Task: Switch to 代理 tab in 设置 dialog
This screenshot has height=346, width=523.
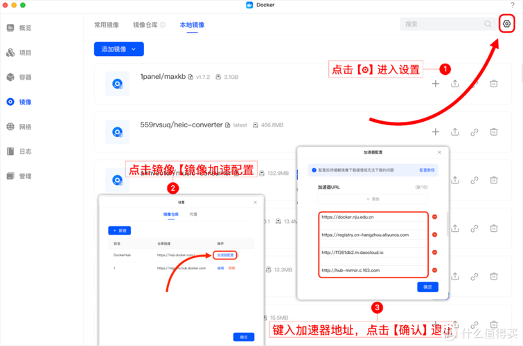Action: pos(193,215)
